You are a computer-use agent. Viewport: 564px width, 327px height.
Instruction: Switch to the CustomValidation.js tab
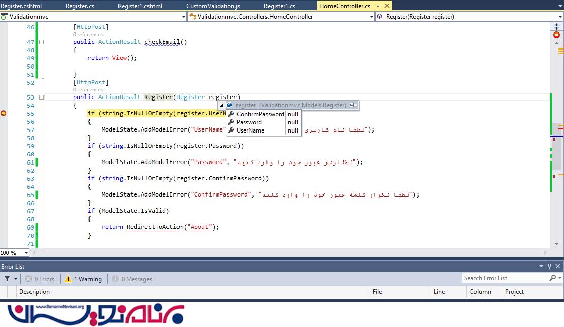pos(213,6)
